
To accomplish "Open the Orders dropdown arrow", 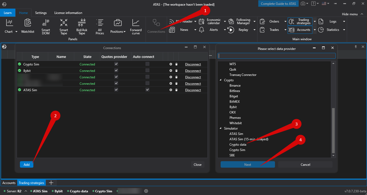I will [x=285, y=21].
